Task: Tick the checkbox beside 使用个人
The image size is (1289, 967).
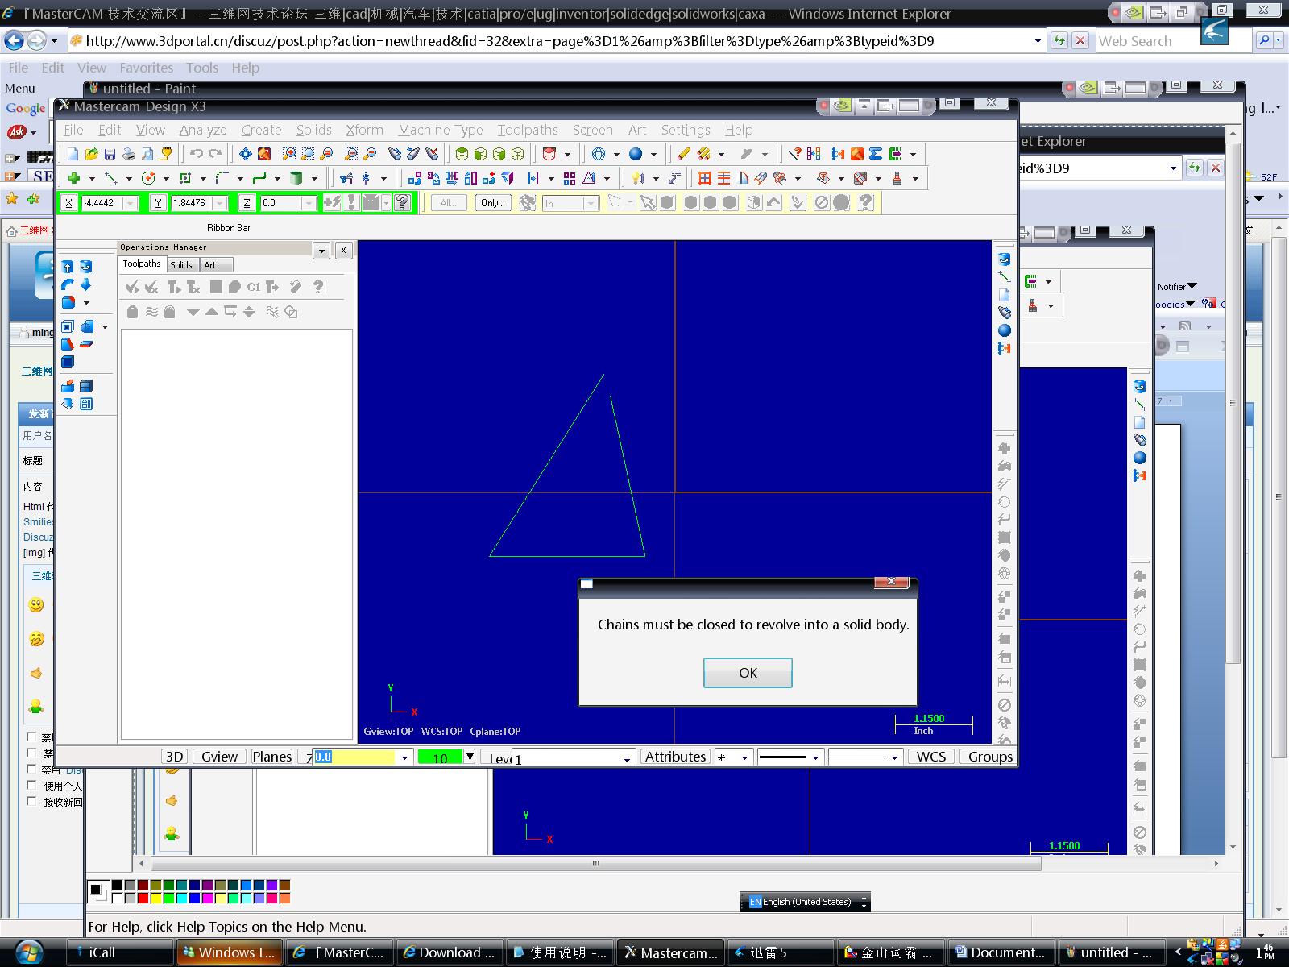Action: click(x=32, y=785)
